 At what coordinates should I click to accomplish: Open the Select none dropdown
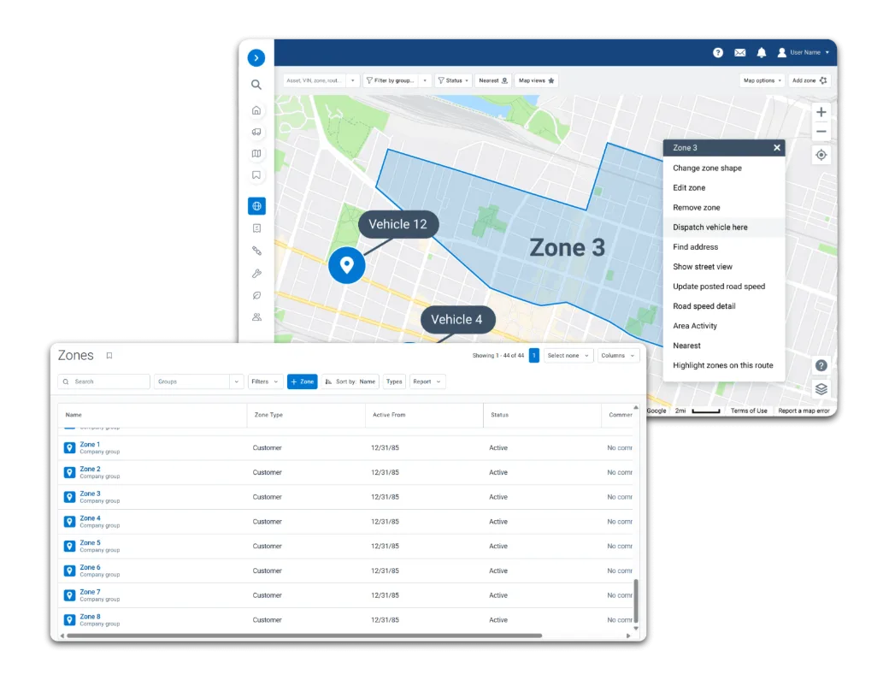click(568, 356)
